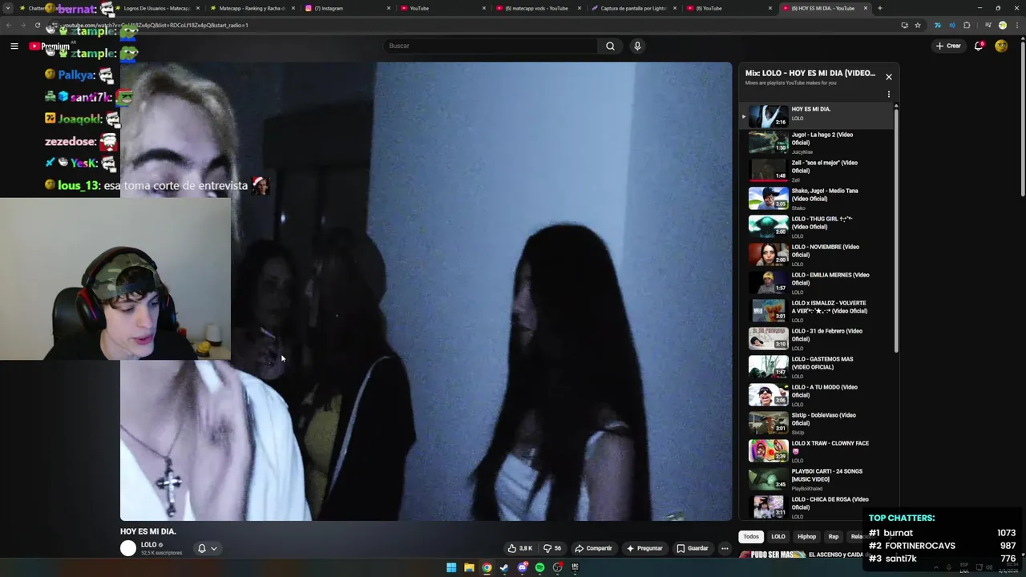Click the LOLO channel avatar
This screenshot has height=577, width=1026.
pyautogui.click(x=128, y=548)
